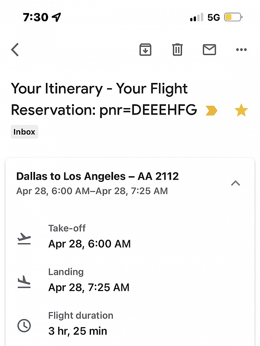This screenshot has height=346, width=260.
Task: Open the three-dot more options menu
Action: click(241, 49)
